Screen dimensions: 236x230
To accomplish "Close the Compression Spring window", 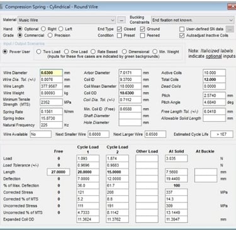I will click(x=232, y=6).
